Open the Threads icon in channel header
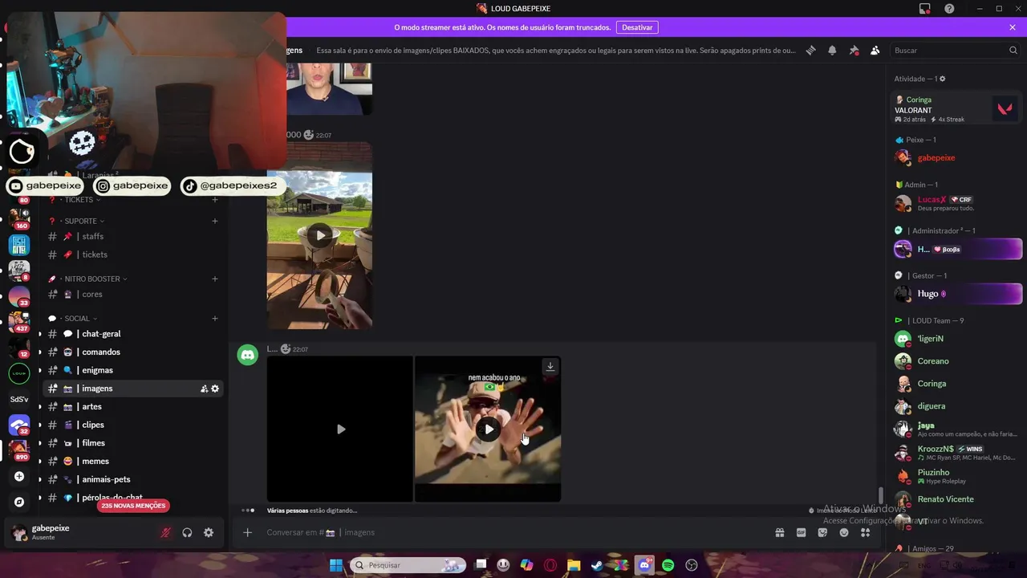This screenshot has height=578, width=1027. (x=810, y=50)
